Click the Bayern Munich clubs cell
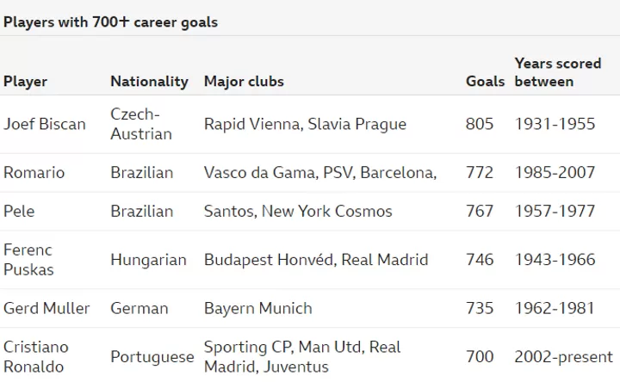This screenshot has height=382, width=620. click(257, 308)
